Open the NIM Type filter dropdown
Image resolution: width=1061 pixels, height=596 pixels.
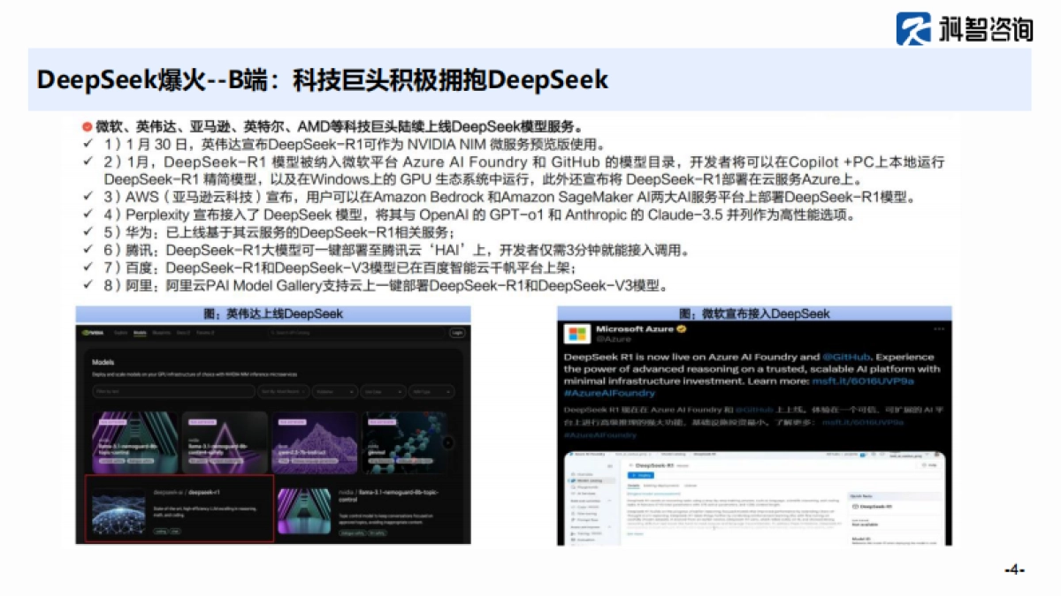click(x=431, y=391)
